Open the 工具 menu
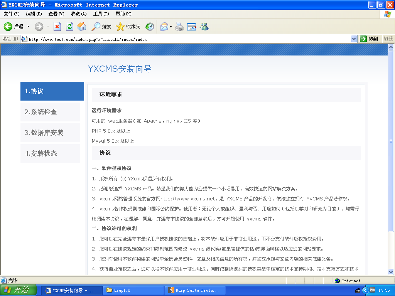The height and width of the screenshot is (296, 395). pyautogui.click(x=101, y=14)
